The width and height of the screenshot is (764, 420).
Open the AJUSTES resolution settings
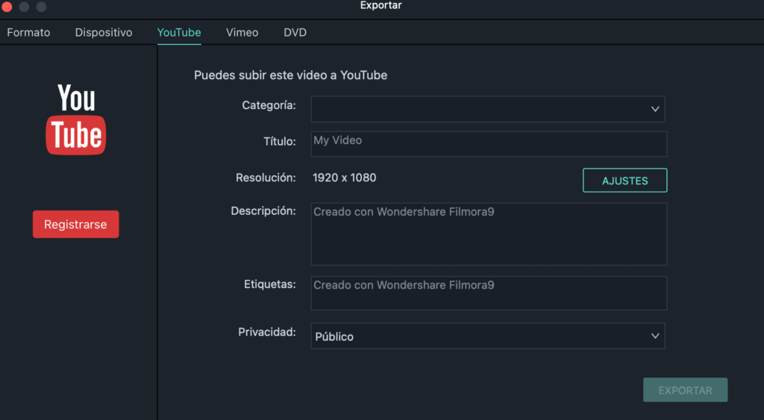pos(624,181)
